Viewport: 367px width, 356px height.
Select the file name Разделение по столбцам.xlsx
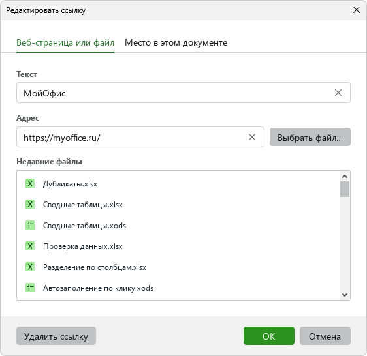[x=95, y=267]
